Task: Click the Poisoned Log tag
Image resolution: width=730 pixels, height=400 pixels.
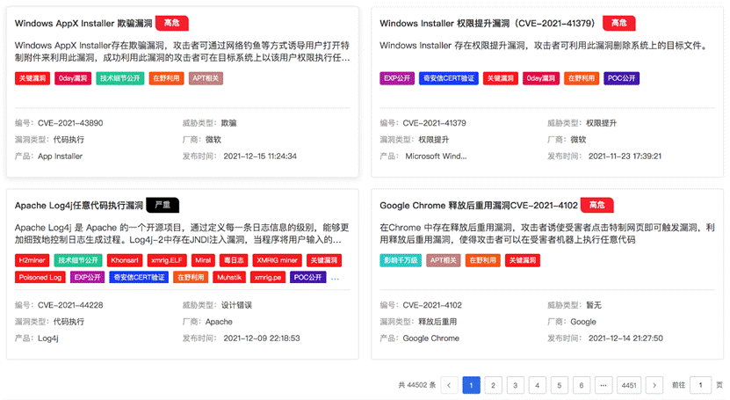Action: point(40,278)
